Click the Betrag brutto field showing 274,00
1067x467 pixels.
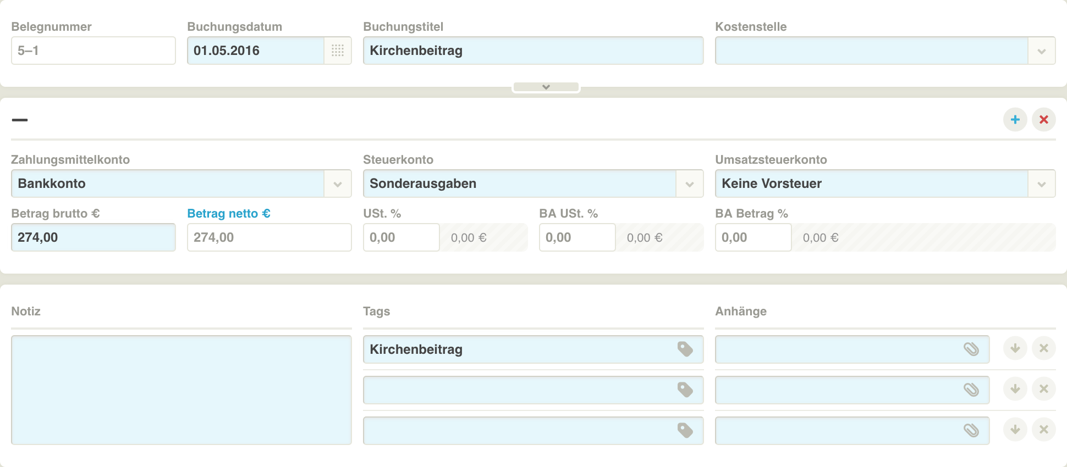tap(93, 237)
